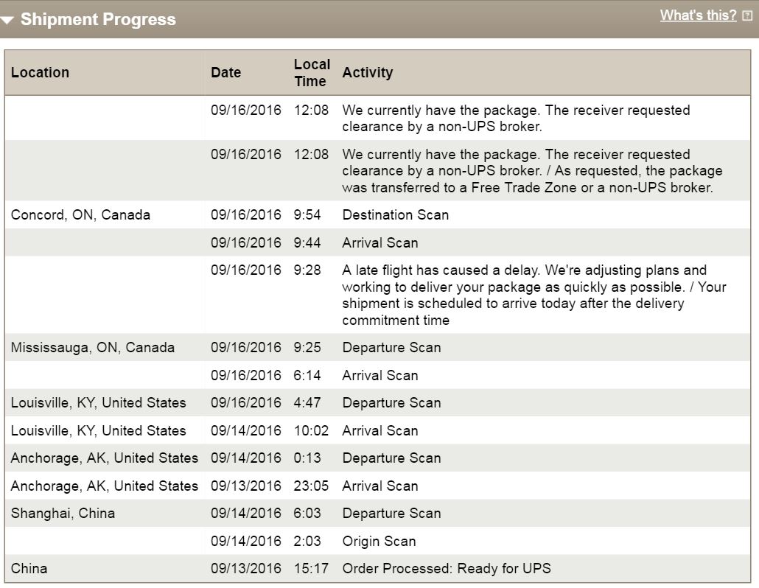Open the "What's this?" help link
This screenshot has width=759, height=588.
(698, 15)
